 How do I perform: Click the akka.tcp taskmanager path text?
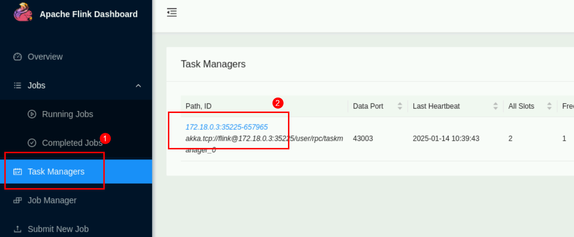pos(265,144)
